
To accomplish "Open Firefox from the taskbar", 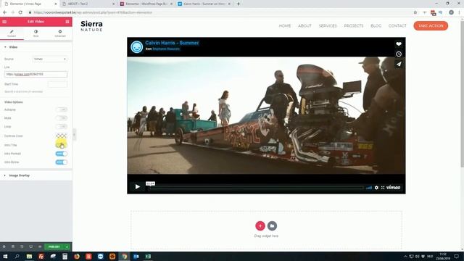I will [77, 256].
